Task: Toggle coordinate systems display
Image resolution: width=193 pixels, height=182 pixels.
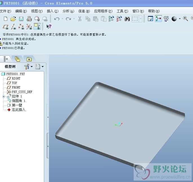Action: [x=29, y=27]
